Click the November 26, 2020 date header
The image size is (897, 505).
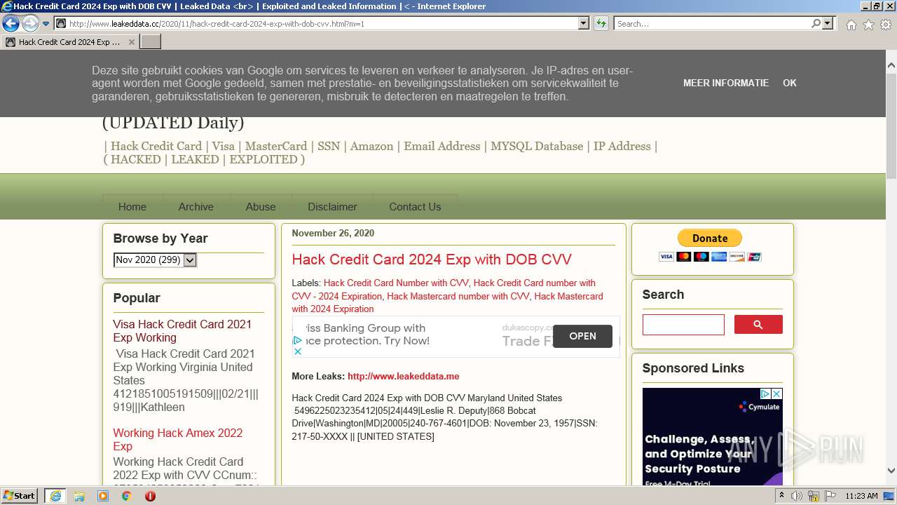pyautogui.click(x=333, y=233)
